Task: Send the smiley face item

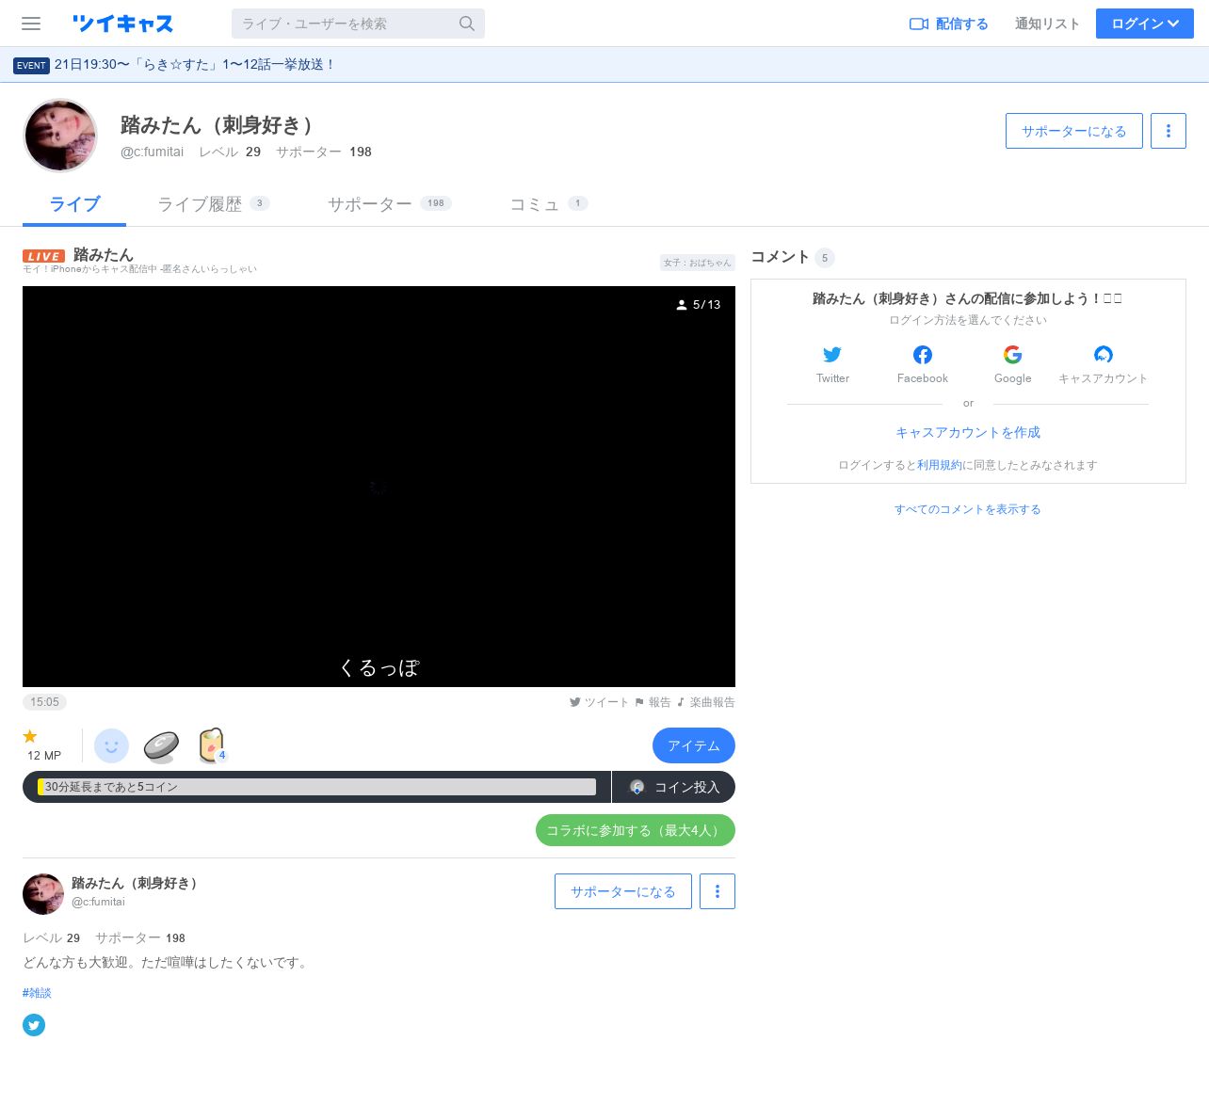Action: click(111, 745)
